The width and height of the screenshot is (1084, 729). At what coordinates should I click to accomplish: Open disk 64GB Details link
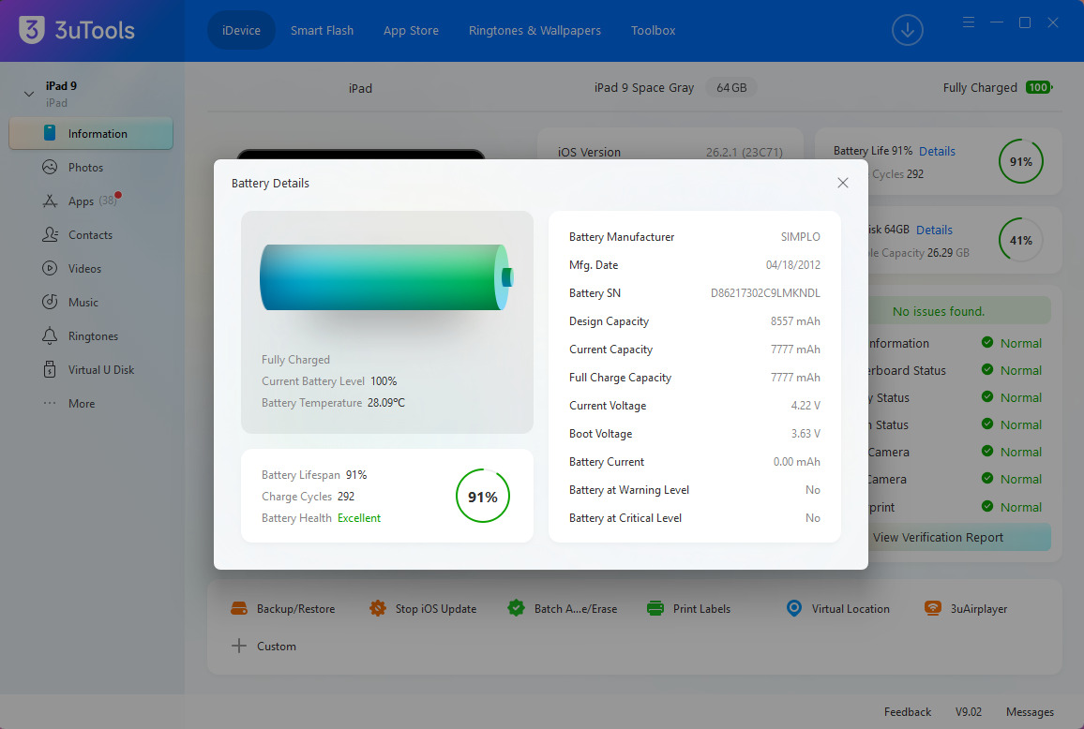click(934, 231)
